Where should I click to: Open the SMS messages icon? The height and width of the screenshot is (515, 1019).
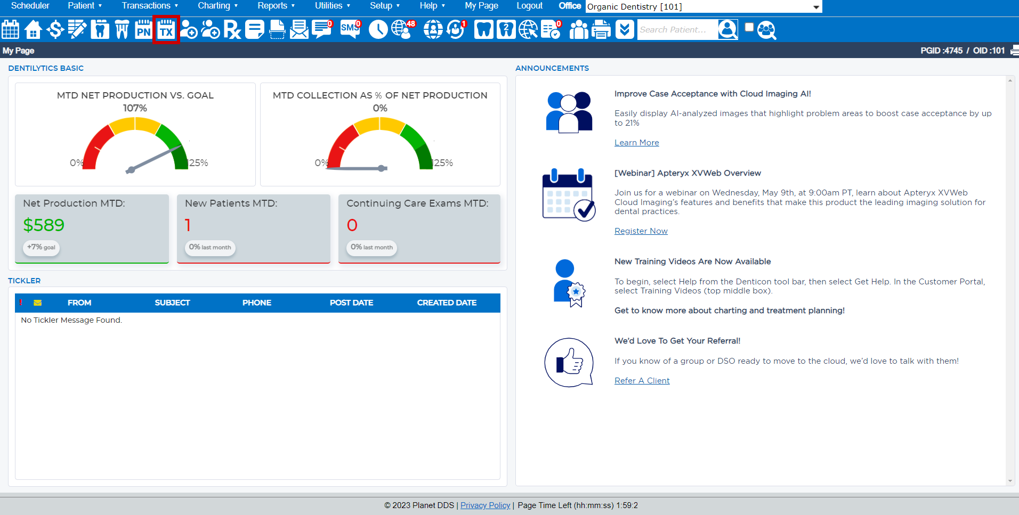[351, 29]
